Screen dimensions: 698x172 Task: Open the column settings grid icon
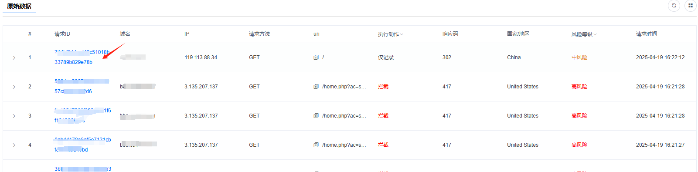pyautogui.click(x=691, y=6)
